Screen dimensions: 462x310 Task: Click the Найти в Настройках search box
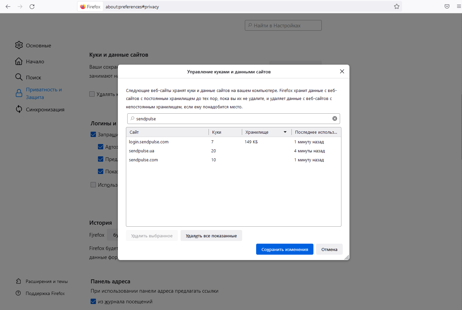click(283, 25)
